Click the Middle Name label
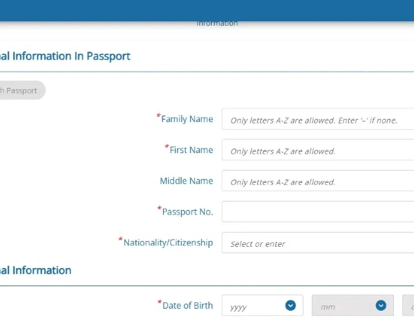Viewport: 414px width, 323px height. point(186,181)
